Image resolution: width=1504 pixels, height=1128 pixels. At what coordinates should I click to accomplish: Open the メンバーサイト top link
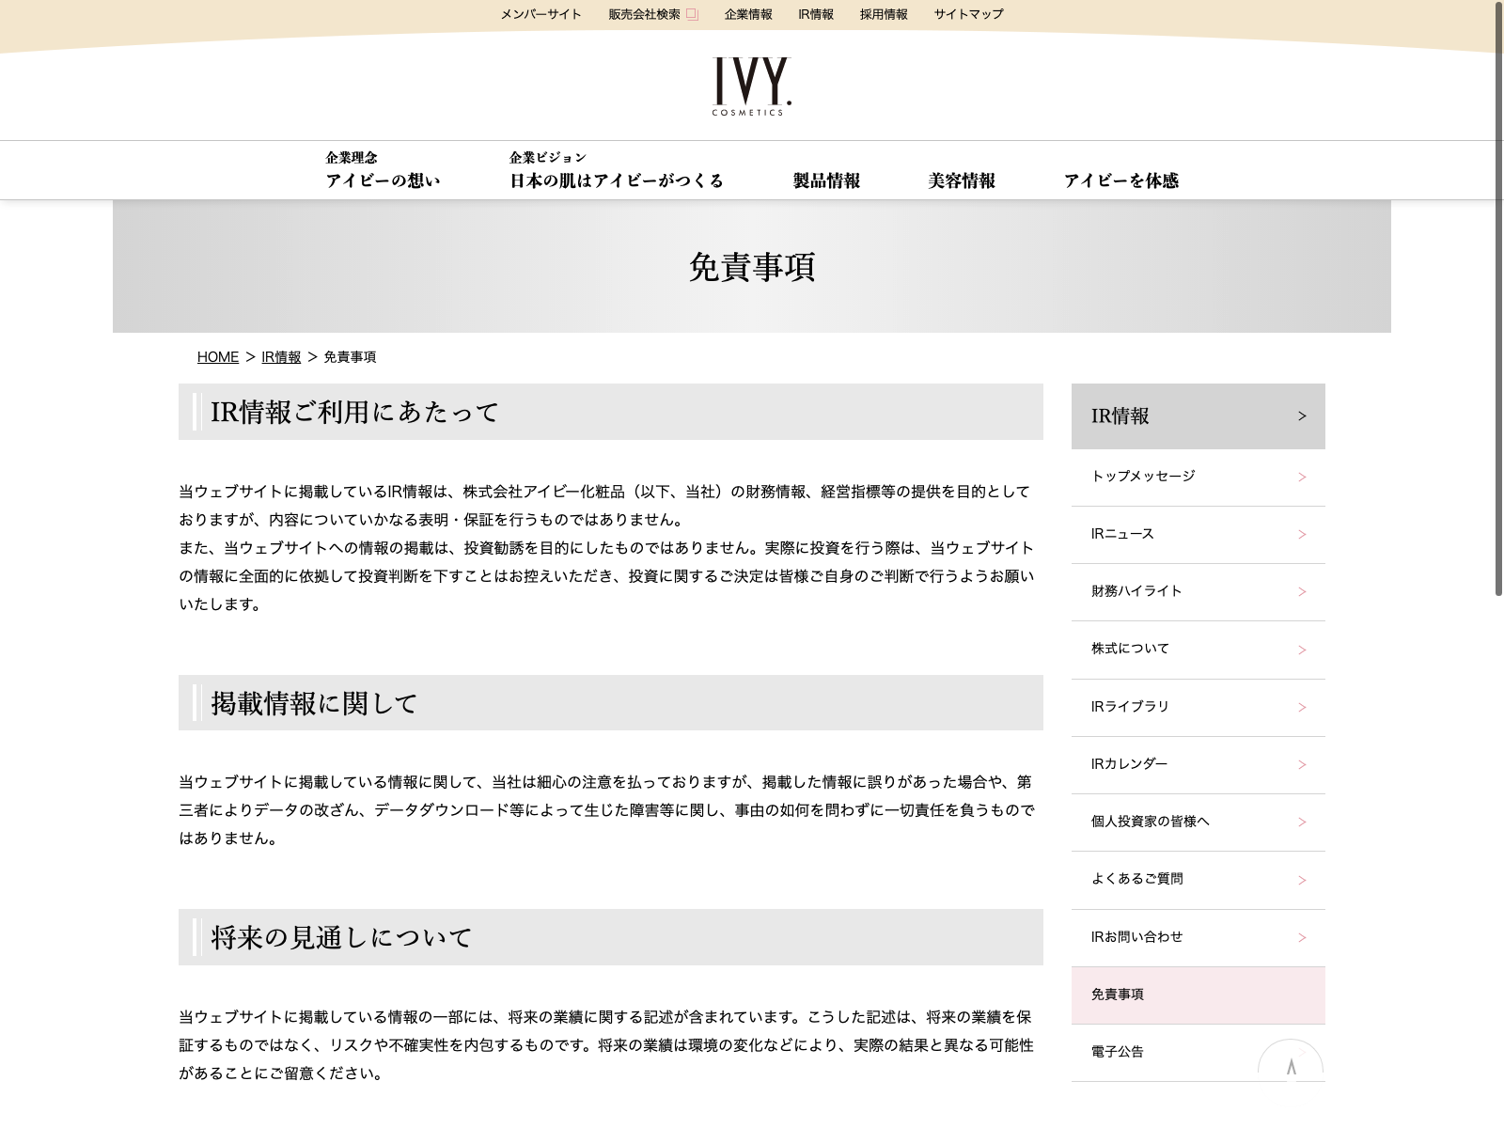click(540, 14)
